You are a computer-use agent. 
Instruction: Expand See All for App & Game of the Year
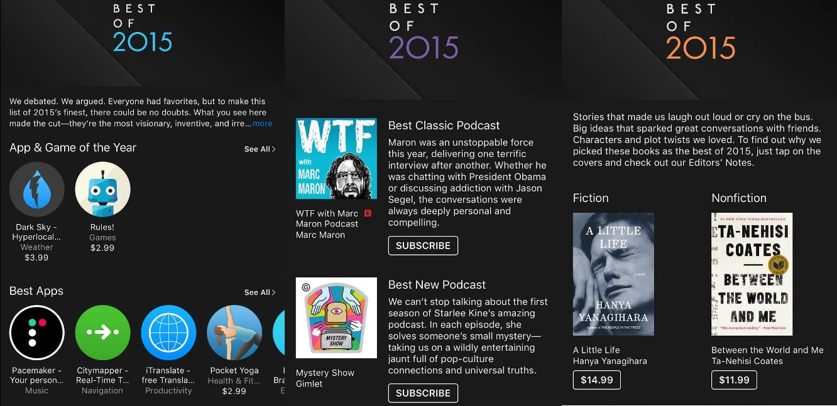260,149
